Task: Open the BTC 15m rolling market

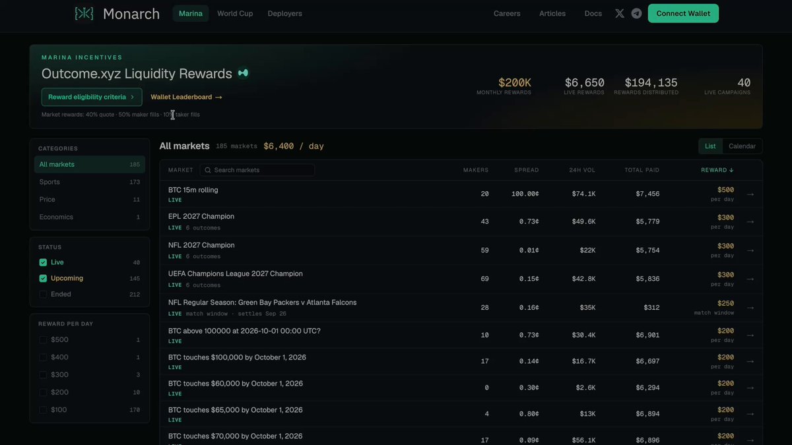Action: pos(193,190)
